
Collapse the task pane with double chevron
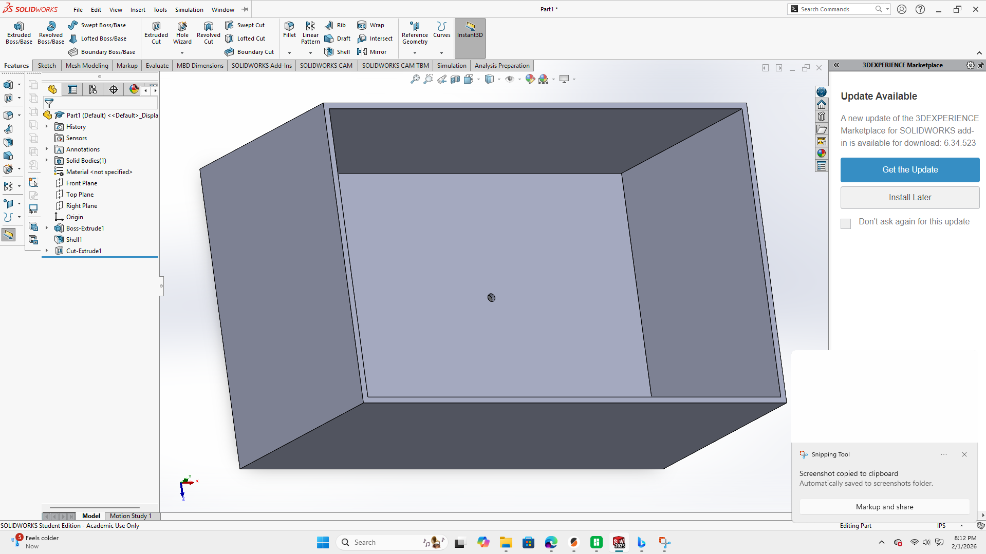click(x=836, y=65)
